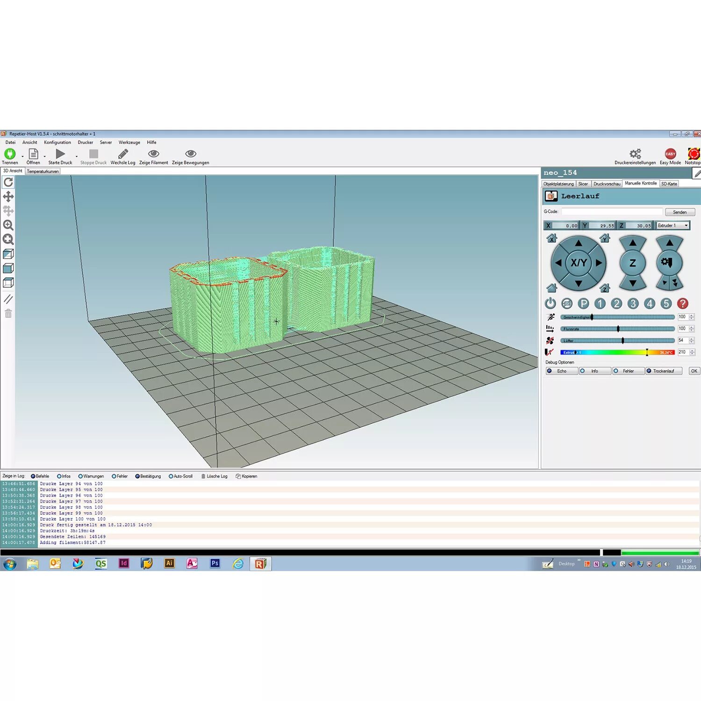The image size is (701, 701).
Task: Move X left on X/Y pad
Action: tap(558, 263)
